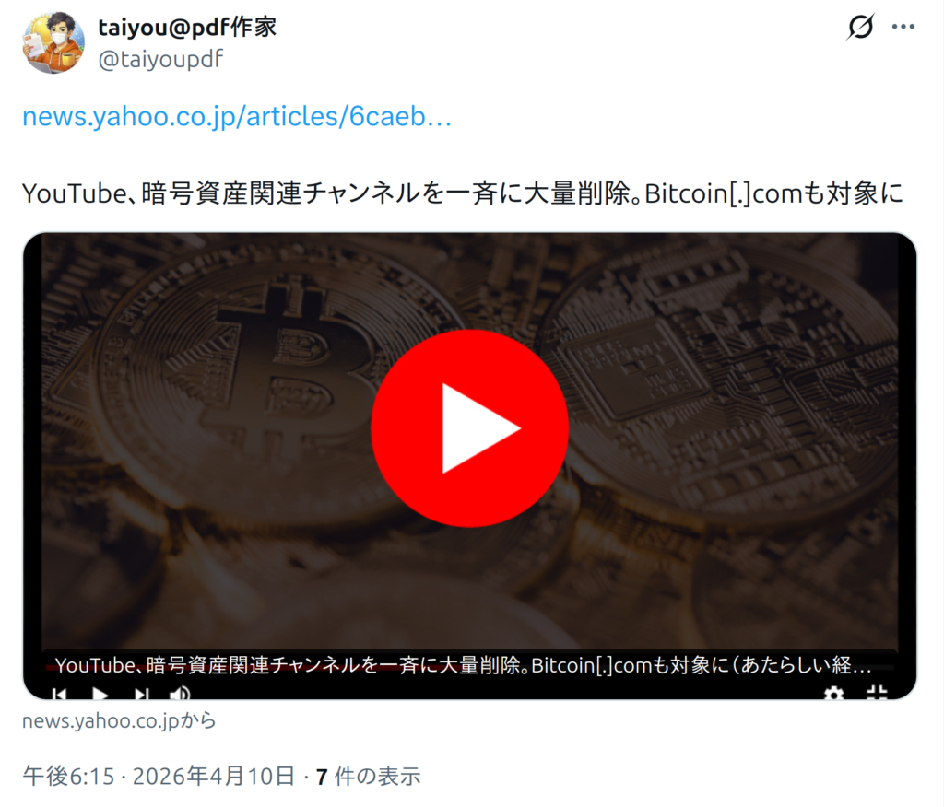Screen dimensions: 944x807
Task: Click the red video progress bar
Action: pos(469,667)
